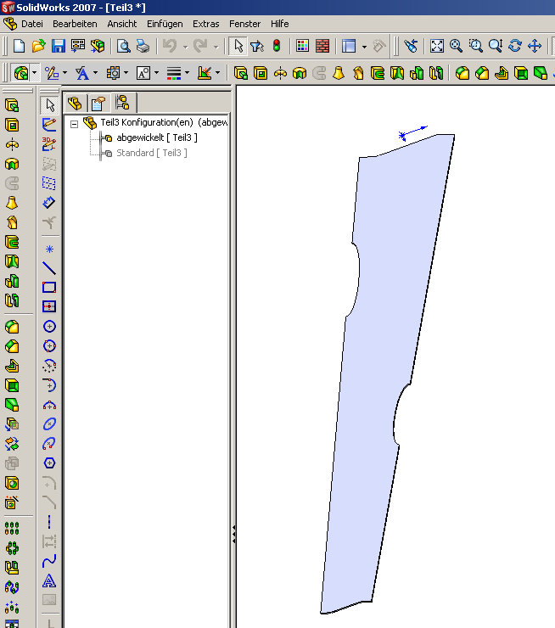
Task: Open an existing file
Action: click(x=38, y=46)
